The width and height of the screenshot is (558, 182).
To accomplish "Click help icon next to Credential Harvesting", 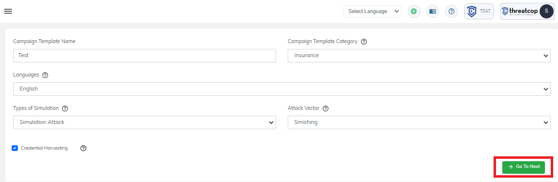I will click(83, 148).
